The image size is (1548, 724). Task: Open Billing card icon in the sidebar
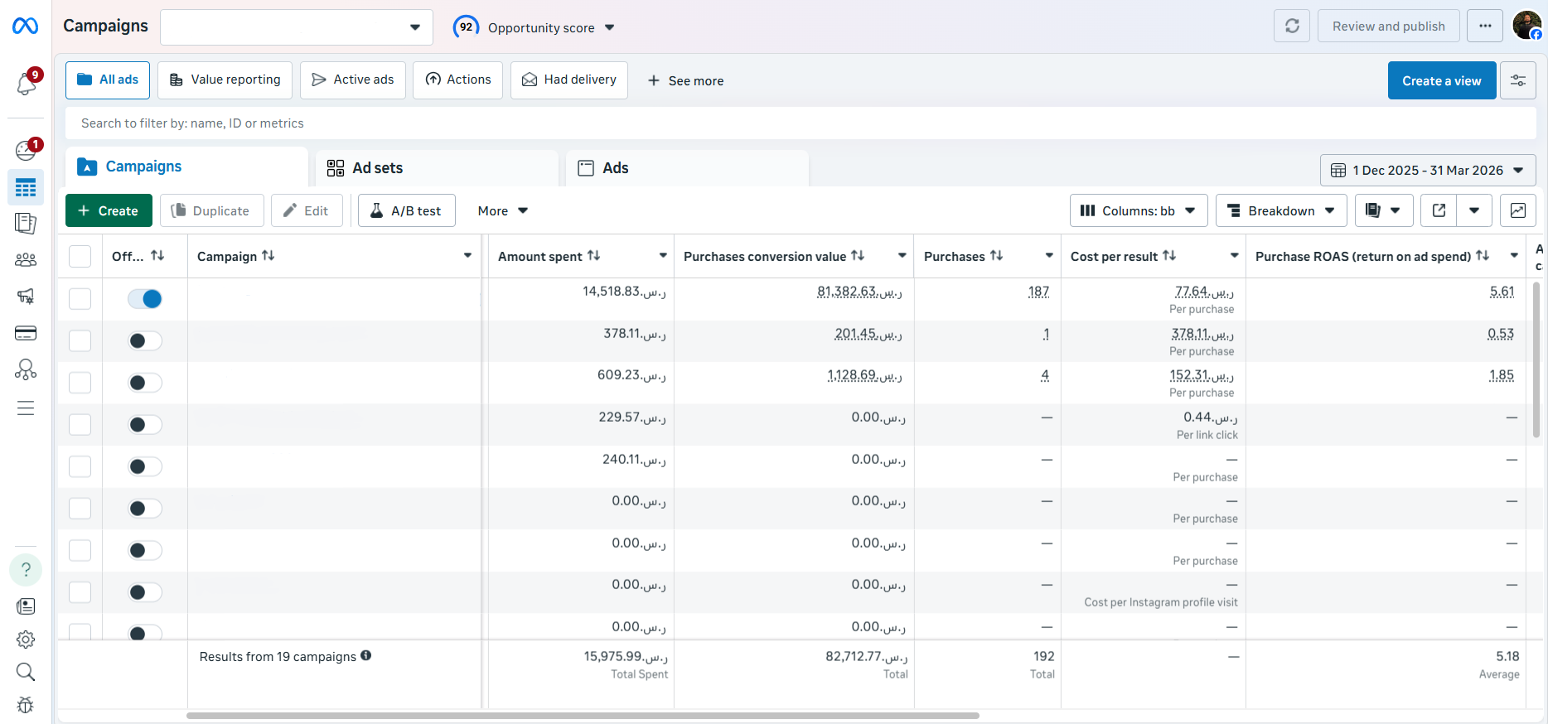(26, 333)
